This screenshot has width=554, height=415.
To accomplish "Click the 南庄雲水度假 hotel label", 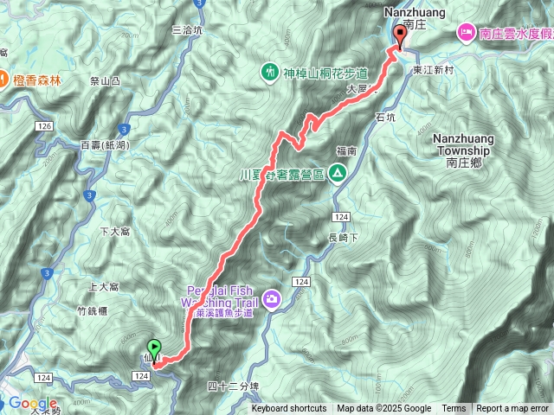I will pyautogui.click(x=516, y=34).
